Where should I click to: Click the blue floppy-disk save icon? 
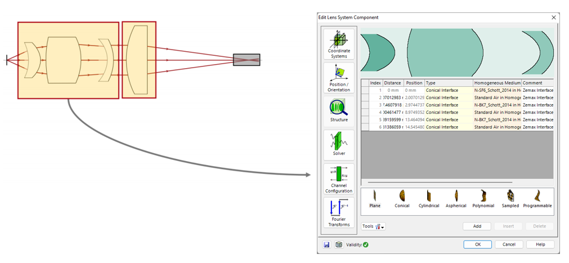[326, 245]
